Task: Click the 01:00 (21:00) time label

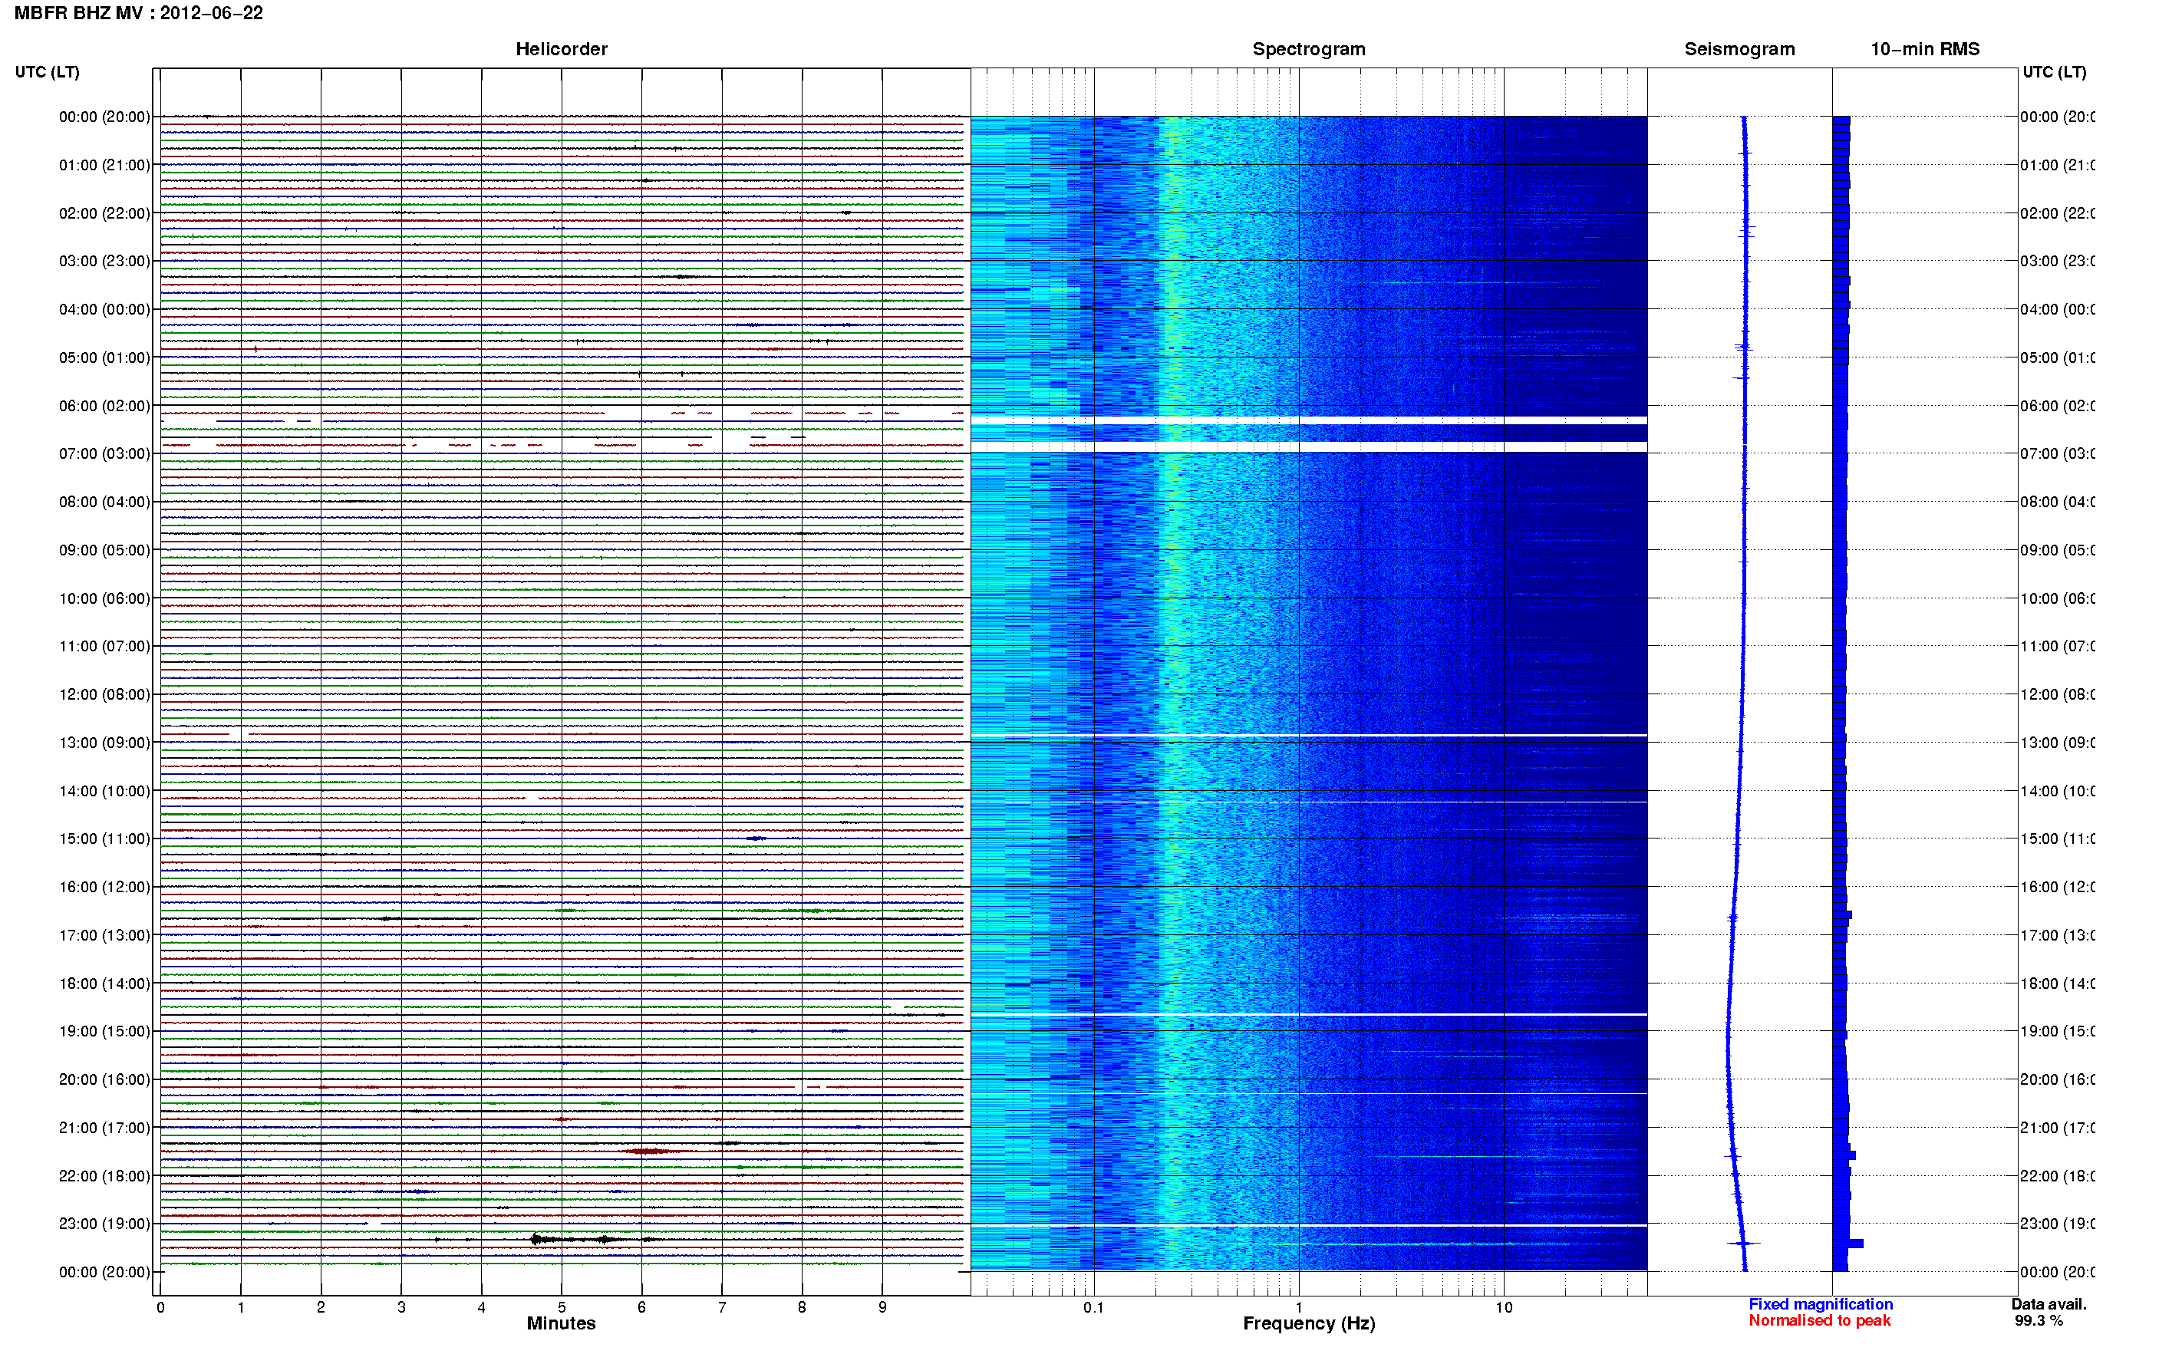Action: click(x=104, y=165)
